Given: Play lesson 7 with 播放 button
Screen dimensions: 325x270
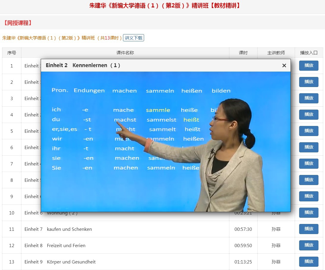Looking at the screenshot, I should click(x=309, y=164).
